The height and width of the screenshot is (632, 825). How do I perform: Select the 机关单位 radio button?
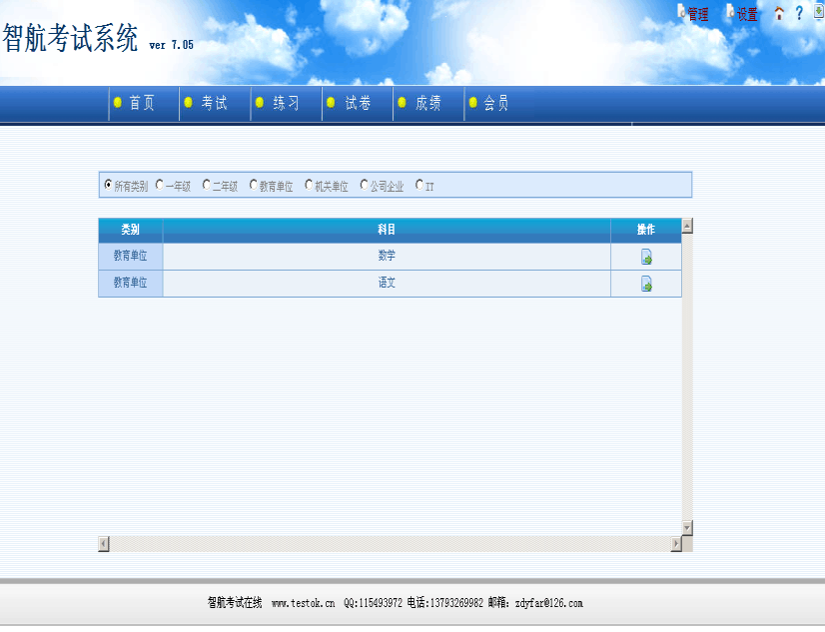[x=309, y=185]
